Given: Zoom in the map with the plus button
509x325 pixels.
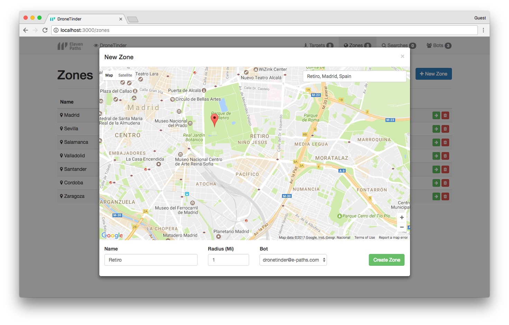Looking at the screenshot, I should coord(402,218).
